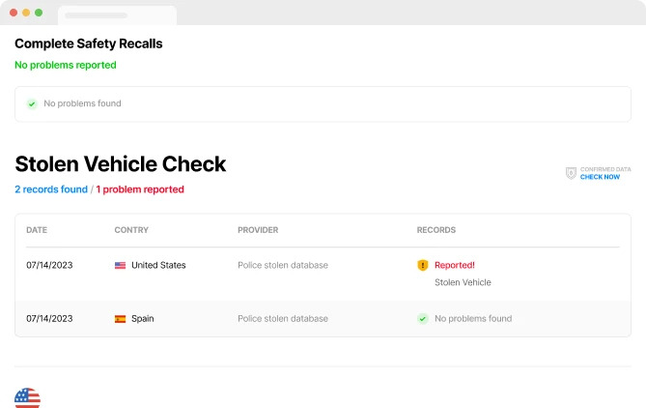
Task: Click the round US flag icon at bottom
Action: pos(27,397)
